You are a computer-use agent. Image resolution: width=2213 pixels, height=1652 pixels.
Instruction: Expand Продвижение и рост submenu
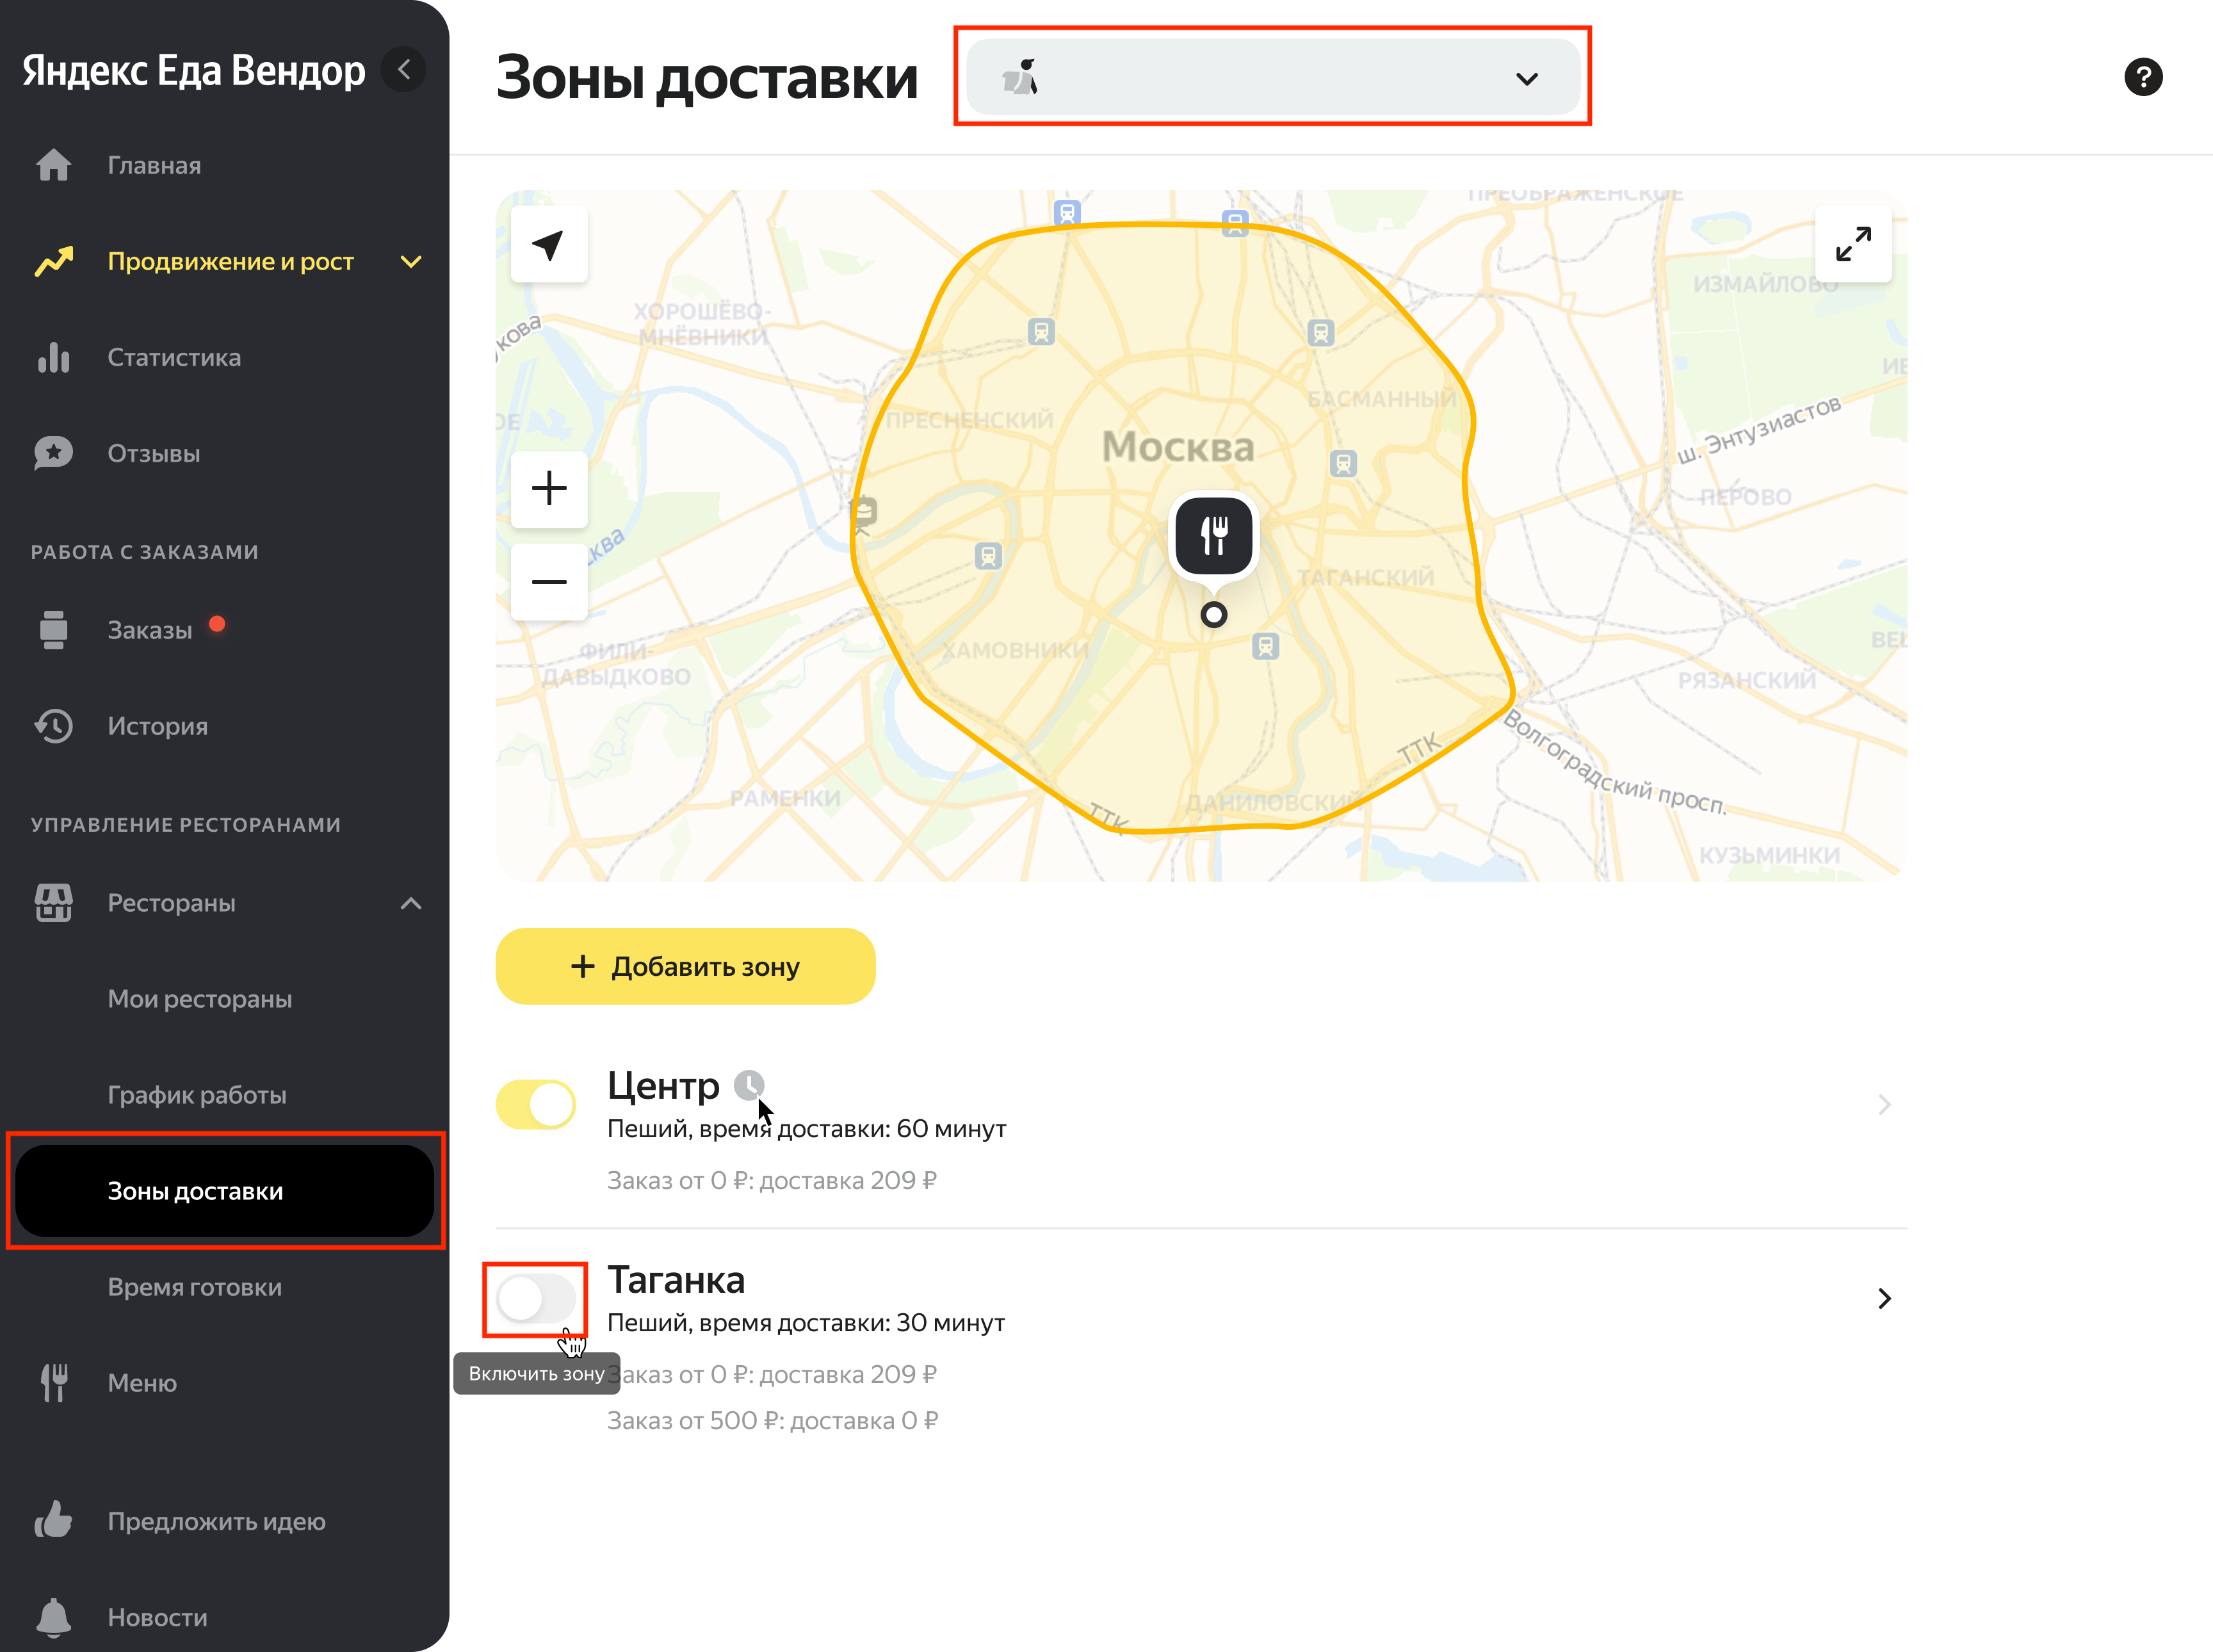click(411, 262)
